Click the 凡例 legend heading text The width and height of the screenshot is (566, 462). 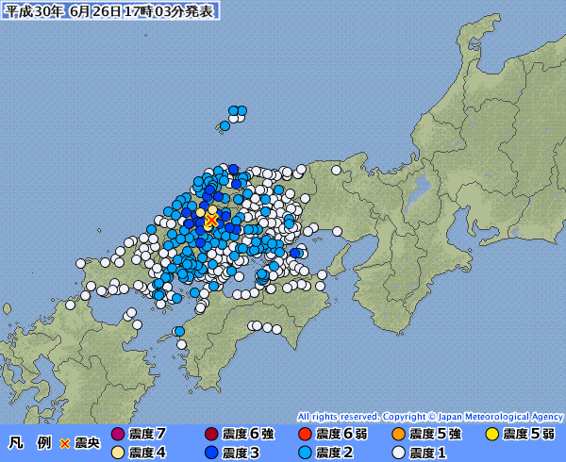click(x=30, y=442)
